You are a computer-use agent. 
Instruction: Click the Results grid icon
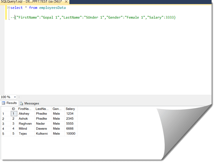click(x=3, y=103)
